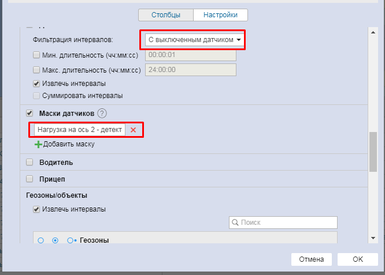385x275 pixels.
Task: Uncheck Маски датчиков checkbox
Action: click(30, 114)
